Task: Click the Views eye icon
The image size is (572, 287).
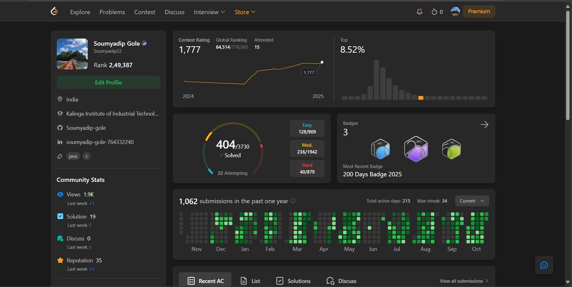Action: pos(60,194)
